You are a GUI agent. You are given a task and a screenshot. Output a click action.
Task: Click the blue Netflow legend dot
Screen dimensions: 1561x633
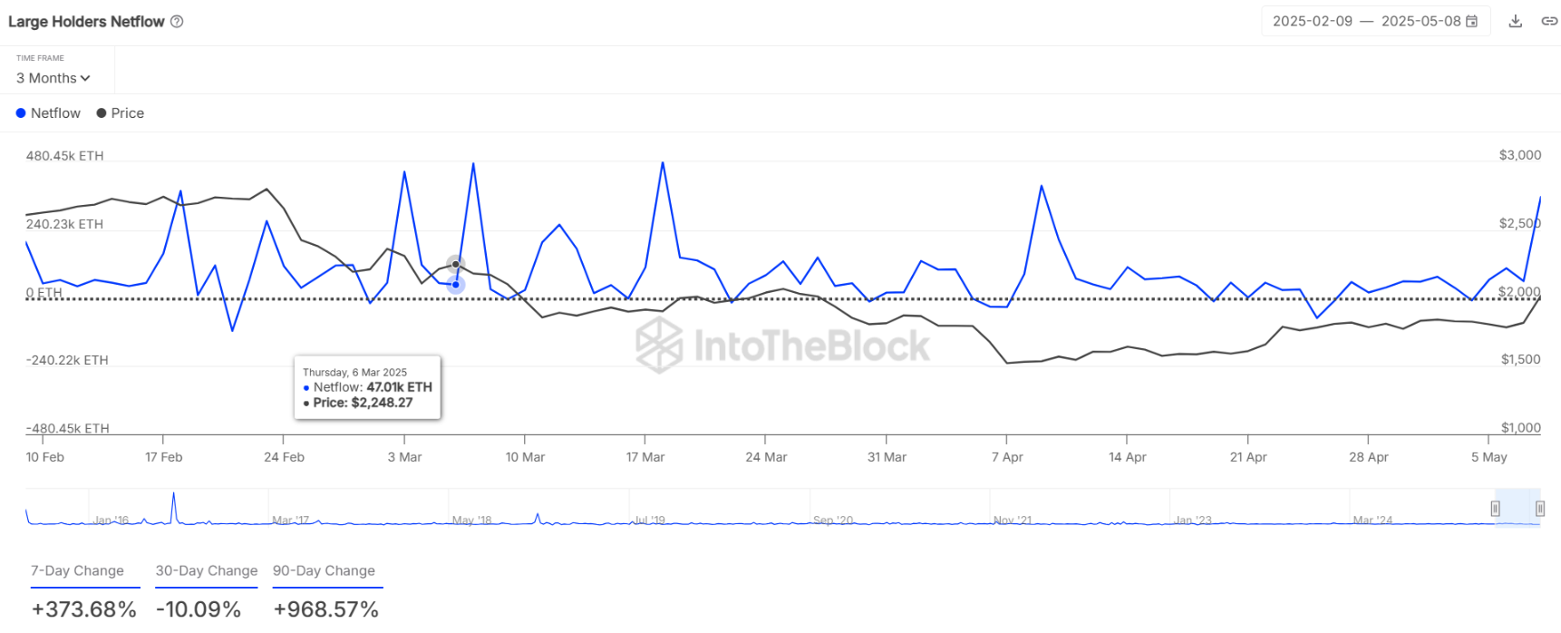click(x=21, y=113)
